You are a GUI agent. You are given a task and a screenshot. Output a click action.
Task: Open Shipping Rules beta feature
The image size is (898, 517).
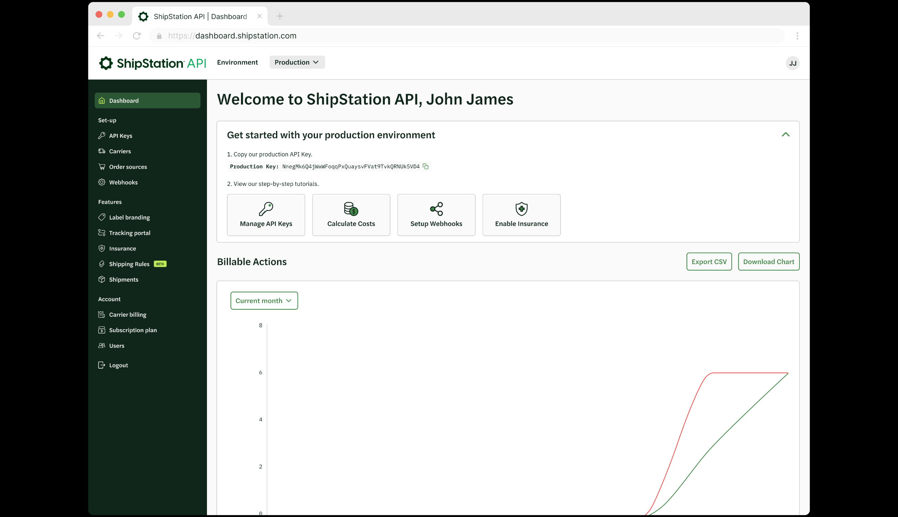[x=129, y=264]
